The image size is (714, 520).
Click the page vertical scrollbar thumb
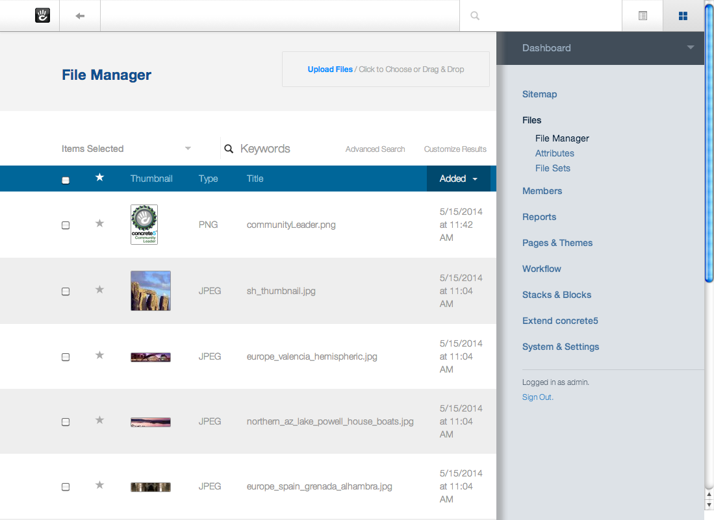pyautogui.click(x=709, y=143)
